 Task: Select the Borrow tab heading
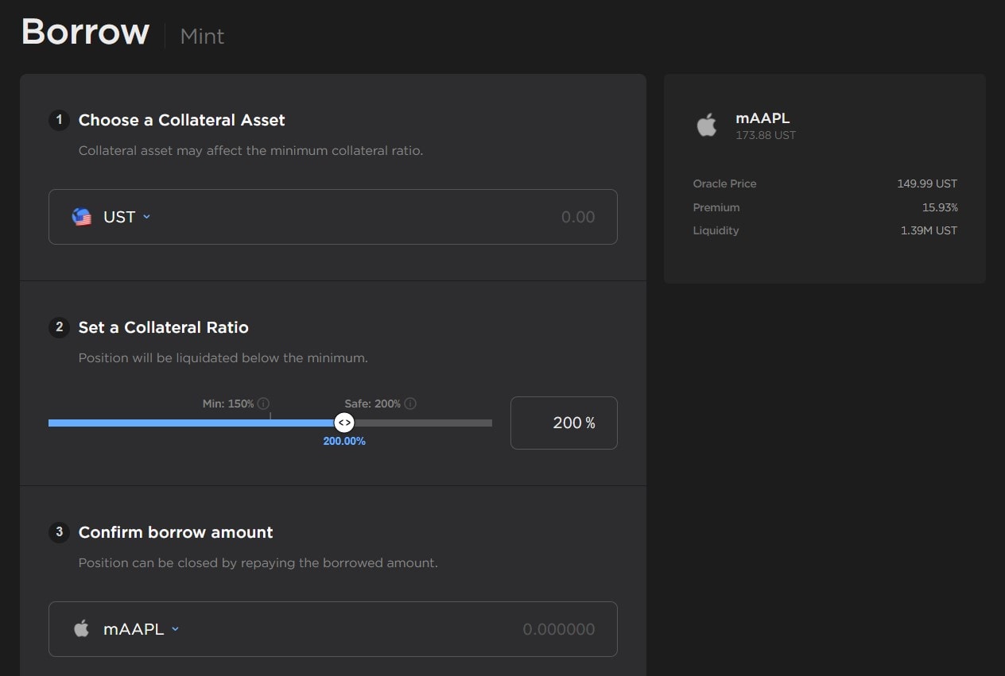click(x=85, y=33)
